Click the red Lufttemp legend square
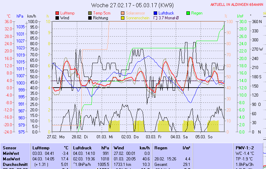Viewport: 266px width, 169px height. pyautogui.click(x=57, y=13)
